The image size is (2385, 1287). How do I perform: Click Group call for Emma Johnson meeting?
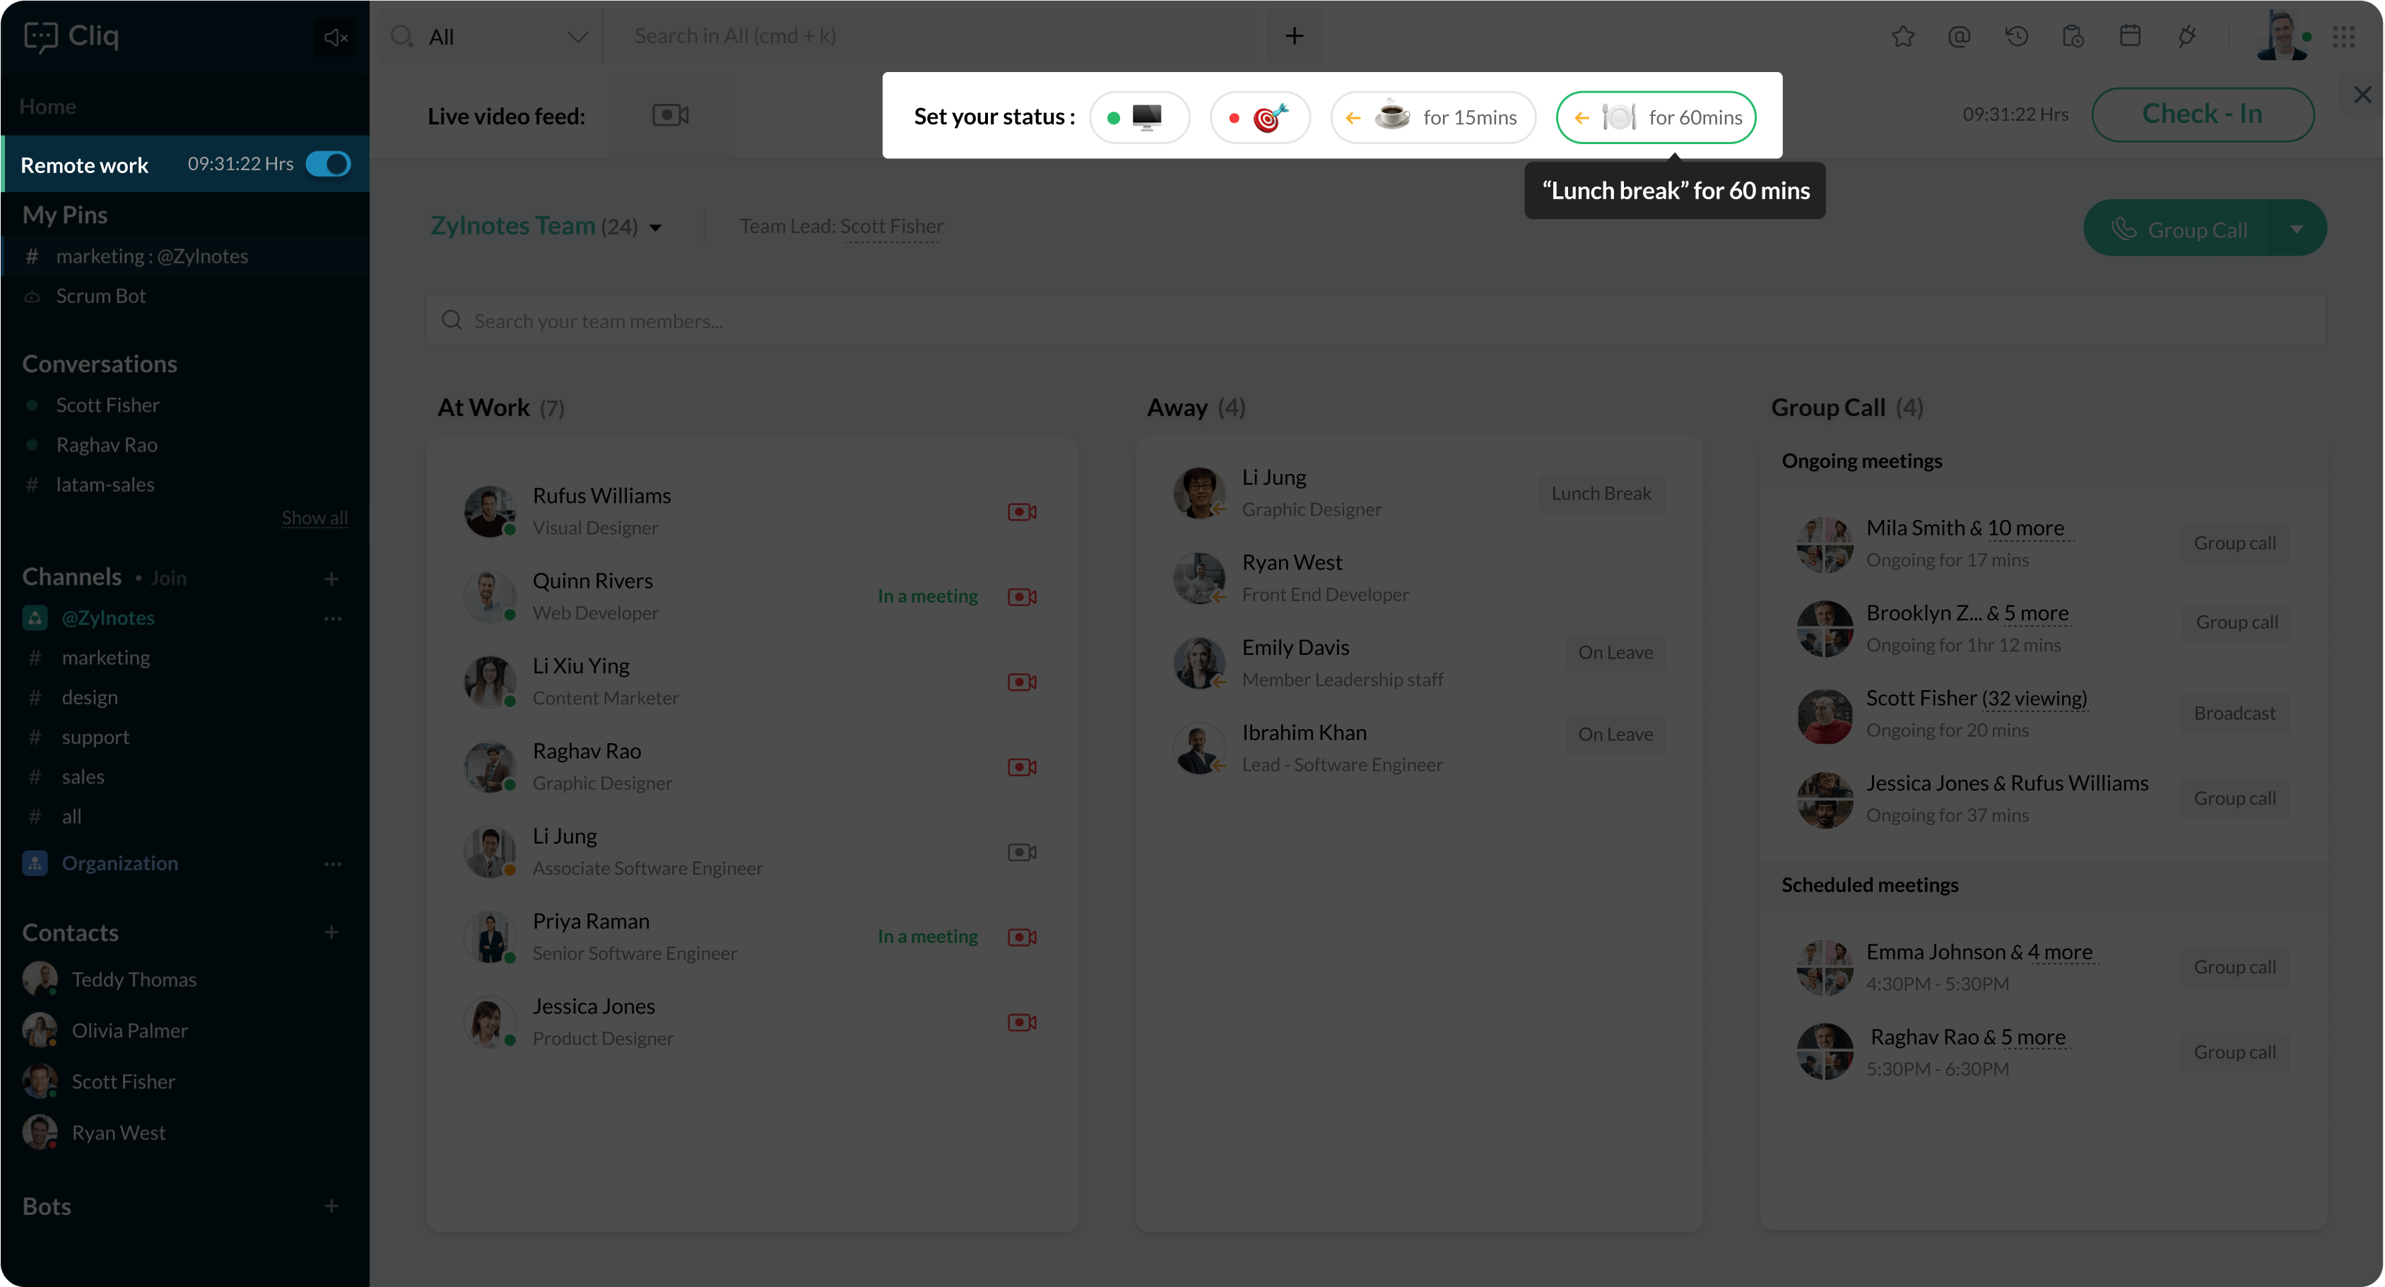tap(2235, 967)
